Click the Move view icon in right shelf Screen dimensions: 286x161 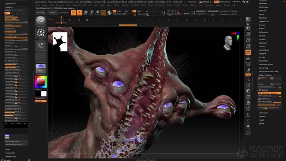248,91
